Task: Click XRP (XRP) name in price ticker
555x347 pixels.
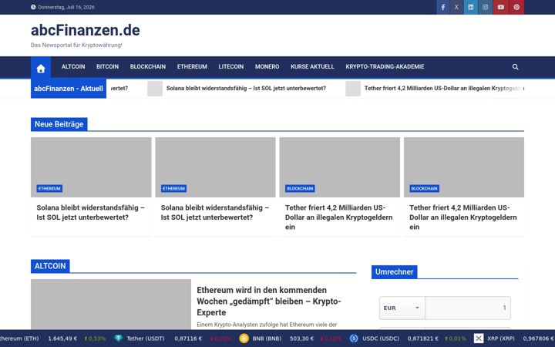Action: (501, 339)
